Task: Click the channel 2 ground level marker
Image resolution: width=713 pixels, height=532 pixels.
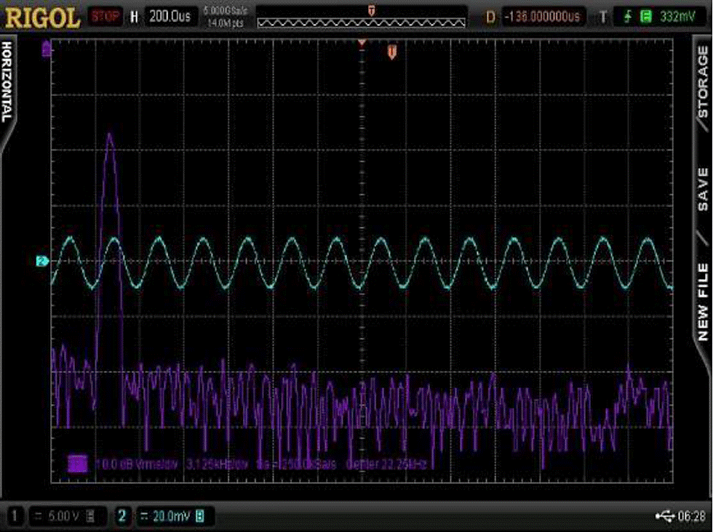Action: (41, 260)
